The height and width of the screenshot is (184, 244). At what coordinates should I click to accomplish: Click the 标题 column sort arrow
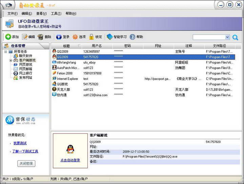pos(79,46)
